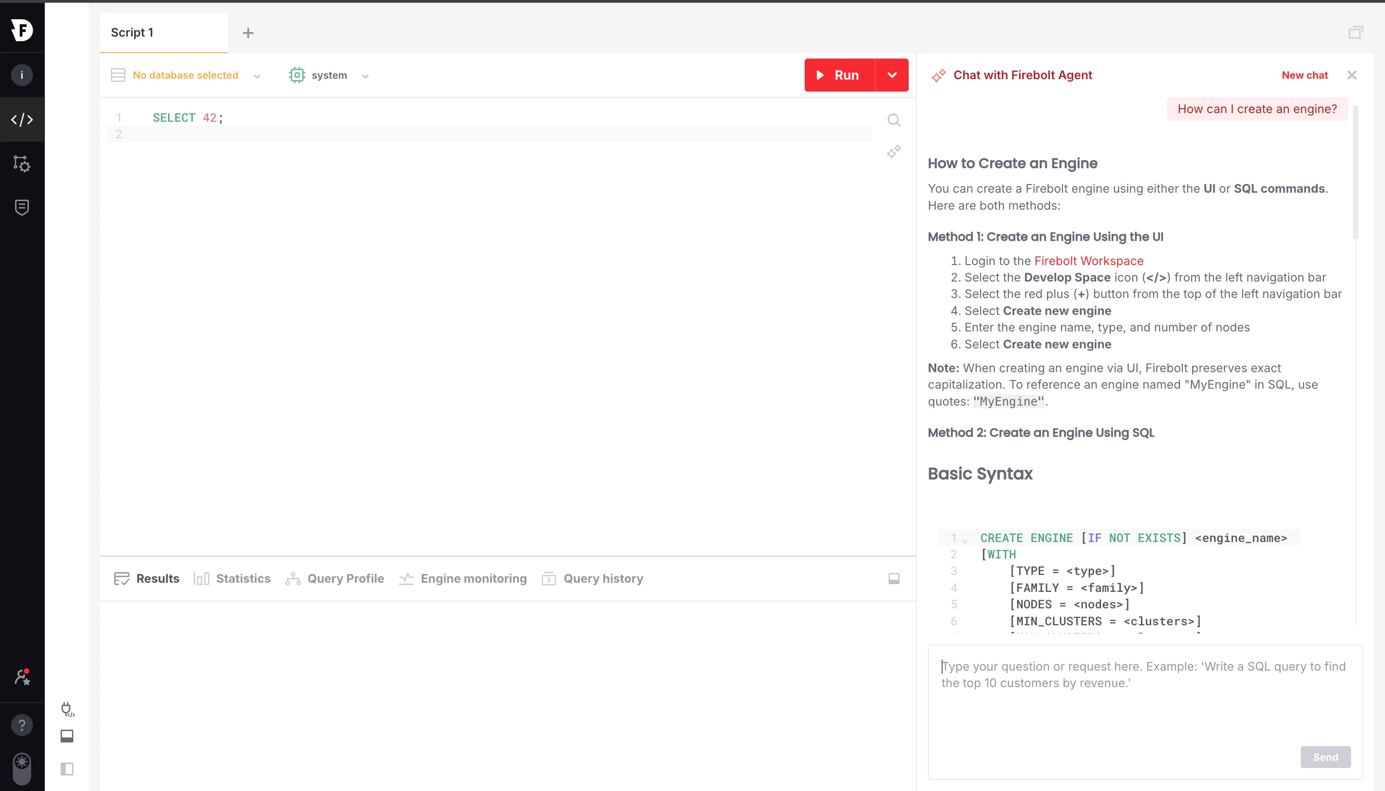Click the [FAMILY = <family>] code line

(x=1077, y=588)
